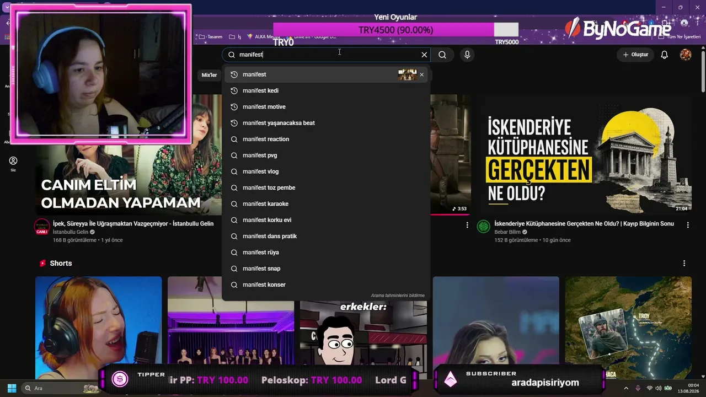Click the magnifier search button beside the search box
This screenshot has height=397, width=706.
tap(442, 55)
